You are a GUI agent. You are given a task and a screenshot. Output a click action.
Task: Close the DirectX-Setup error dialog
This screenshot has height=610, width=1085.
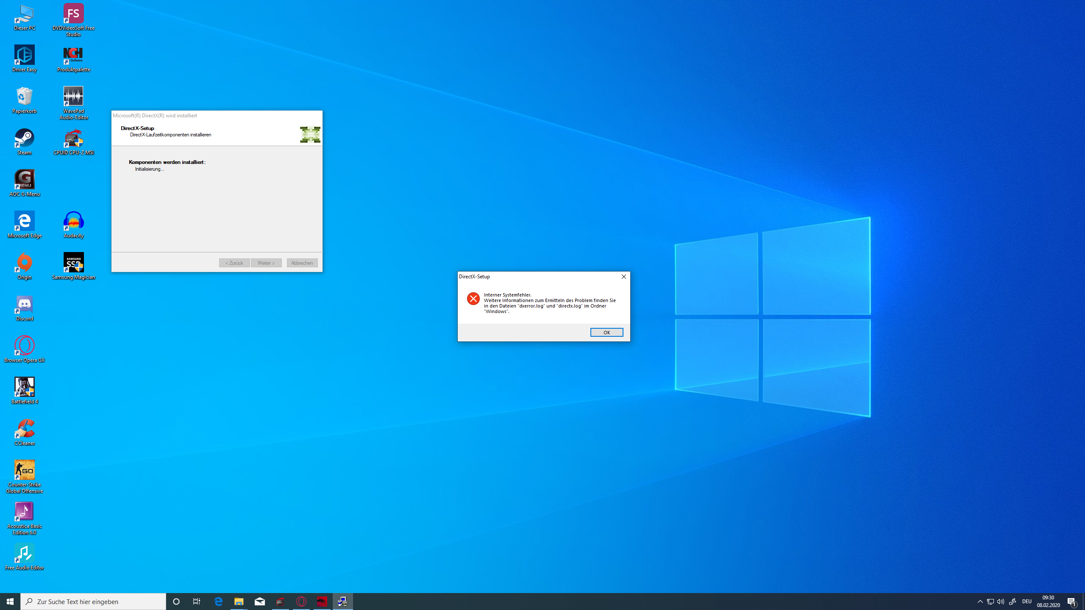(623, 277)
